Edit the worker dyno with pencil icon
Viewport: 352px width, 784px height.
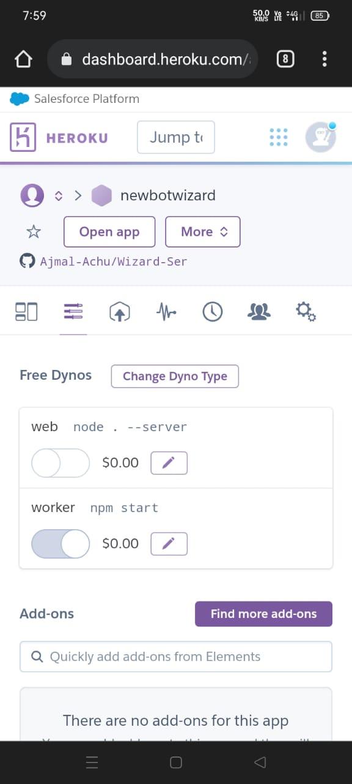point(169,544)
